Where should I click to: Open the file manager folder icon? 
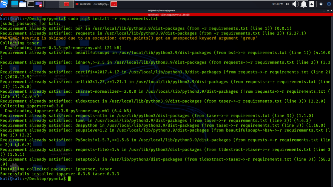click(23, 4)
